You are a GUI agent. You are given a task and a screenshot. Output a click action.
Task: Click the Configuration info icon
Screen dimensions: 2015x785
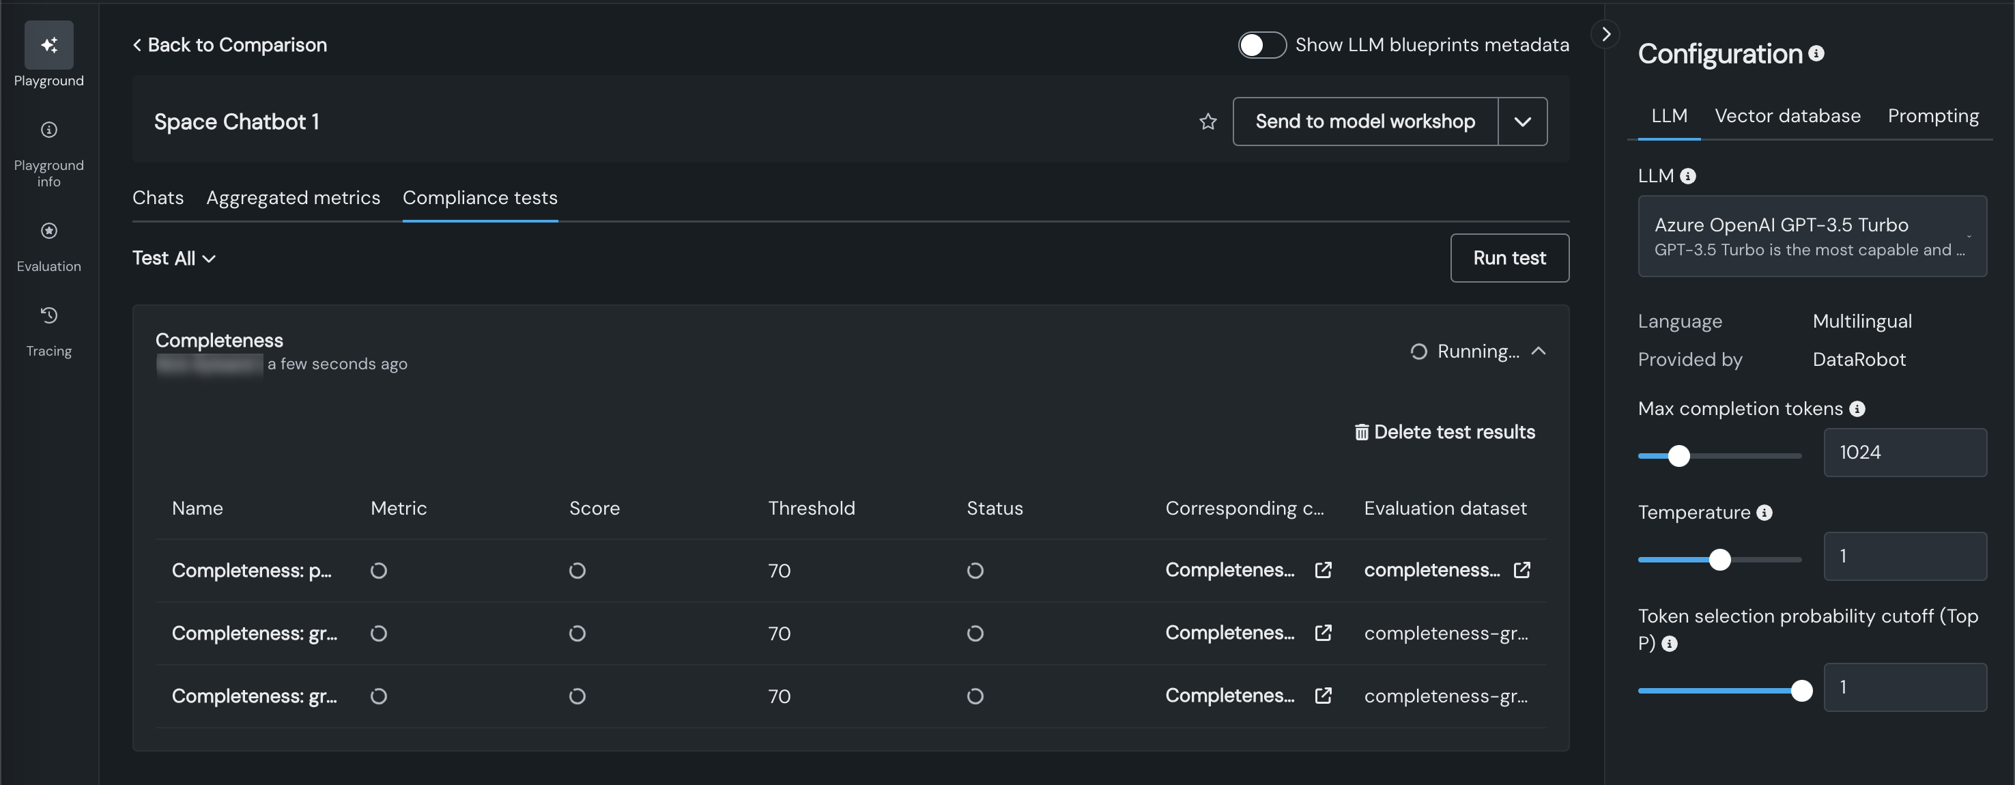point(1816,53)
